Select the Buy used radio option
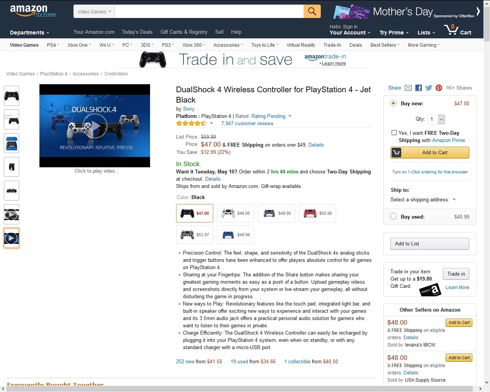The image size is (490, 392). tap(393, 216)
